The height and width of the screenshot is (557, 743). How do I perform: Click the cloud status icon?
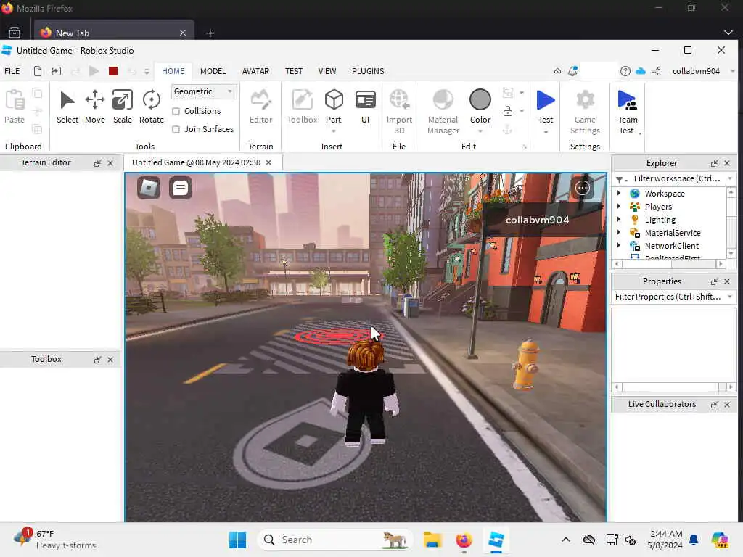(641, 71)
